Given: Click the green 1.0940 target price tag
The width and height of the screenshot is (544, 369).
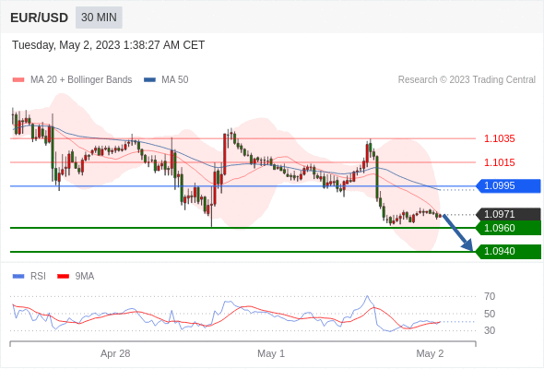Looking at the screenshot, I should coord(508,251).
